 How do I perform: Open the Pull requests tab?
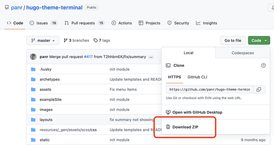click(85, 23)
